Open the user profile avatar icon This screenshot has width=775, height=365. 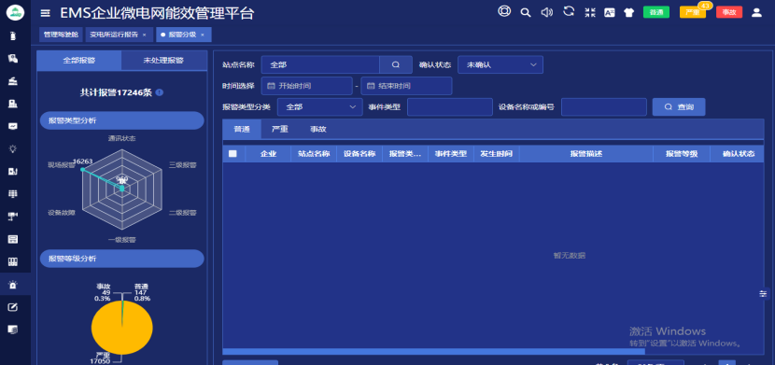(x=756, y=12)
